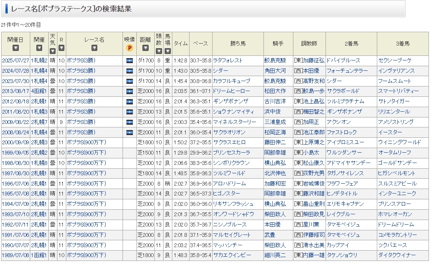Open the 2025/07/27 date link
This screenshot has height=264, width=432.
point(15,60)
